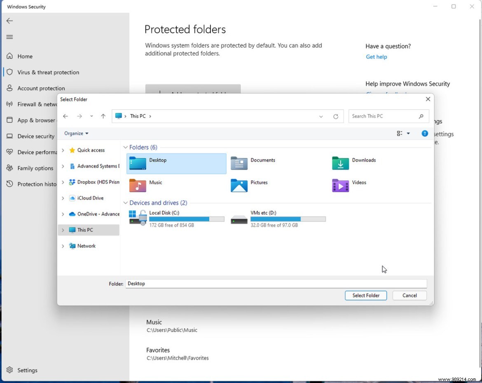Expand the Network tree item
This screenshot has width=482, height=383.
pyautogui.click(x=63, y=246)
